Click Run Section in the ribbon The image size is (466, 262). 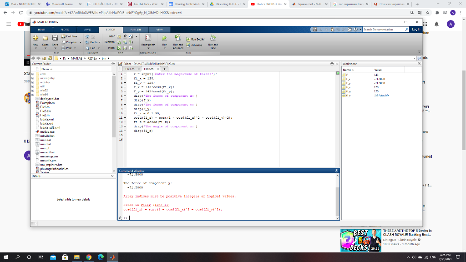click(196, 39)
